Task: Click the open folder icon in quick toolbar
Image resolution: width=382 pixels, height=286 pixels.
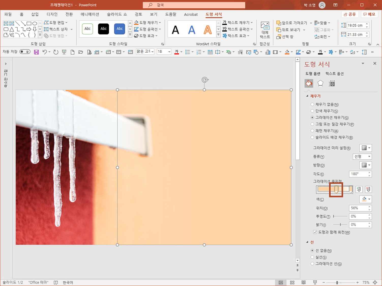Action: pos(81,52)
